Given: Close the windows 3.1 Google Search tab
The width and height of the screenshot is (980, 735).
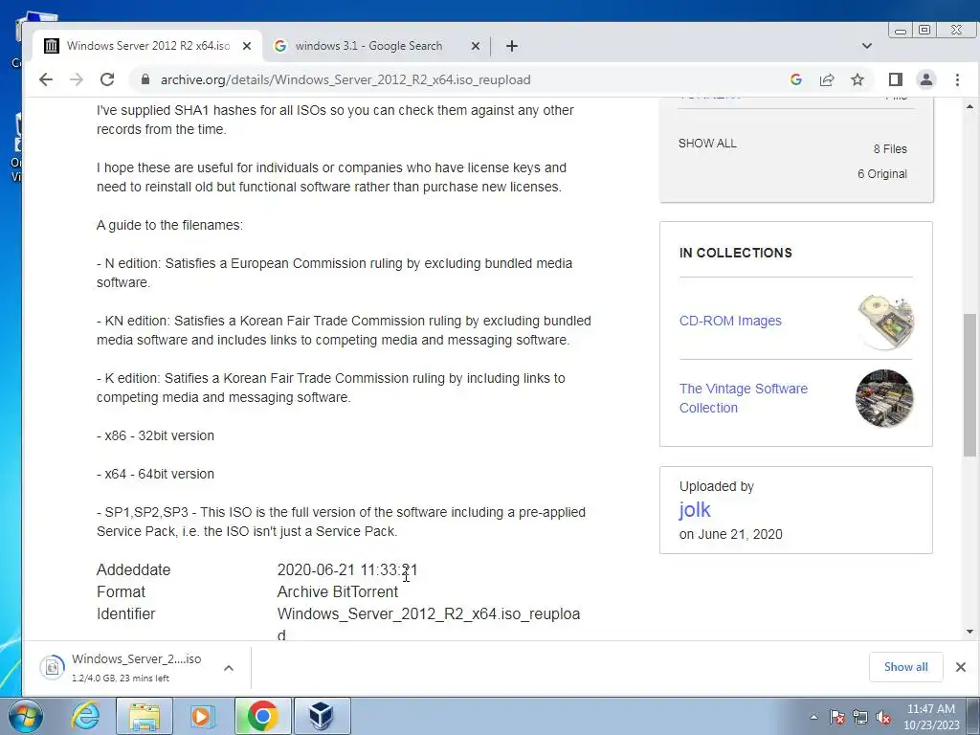Looking at the screenshot, I should (x=476, y=46).
